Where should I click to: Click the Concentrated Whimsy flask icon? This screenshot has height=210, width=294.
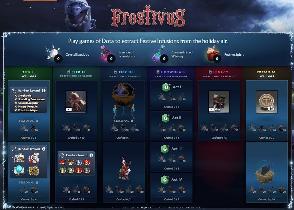tap(159, 53)
